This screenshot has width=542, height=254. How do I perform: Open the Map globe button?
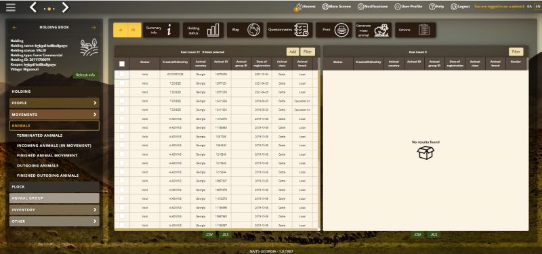(x=245, y=30)
